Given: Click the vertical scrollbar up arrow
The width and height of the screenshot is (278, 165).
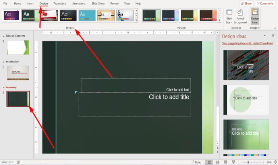Looking at the screenshot, I should click(x=218, y=32).
